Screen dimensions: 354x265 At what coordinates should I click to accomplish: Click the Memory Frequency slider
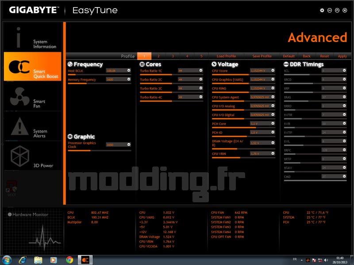pyautogui.click(x=99, y=83)
